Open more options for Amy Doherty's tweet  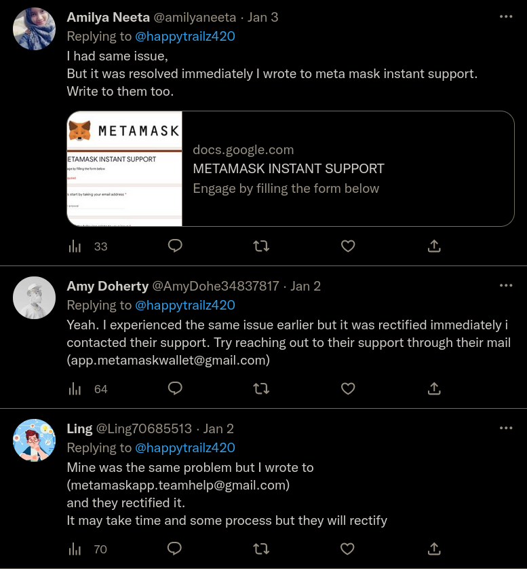(506, 285)
